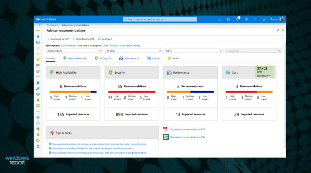Open the Dashboard icon in the sidebar
The width and height of the screenshot is (311, 173).
38,42
